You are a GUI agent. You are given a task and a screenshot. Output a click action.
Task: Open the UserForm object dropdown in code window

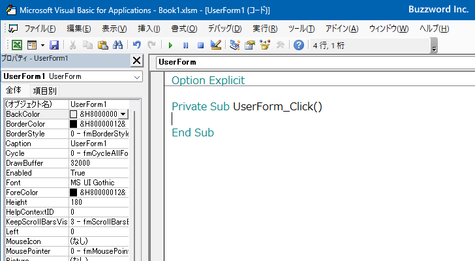point(315,62)
